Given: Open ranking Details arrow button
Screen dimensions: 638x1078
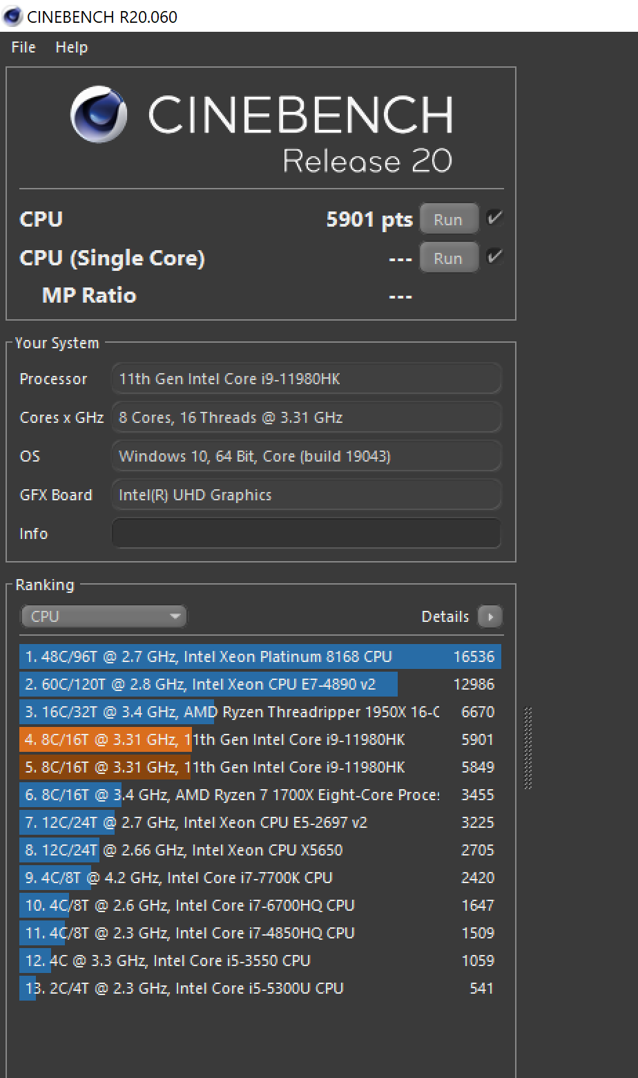Looking at the screenshot, I should click(490, 616).
